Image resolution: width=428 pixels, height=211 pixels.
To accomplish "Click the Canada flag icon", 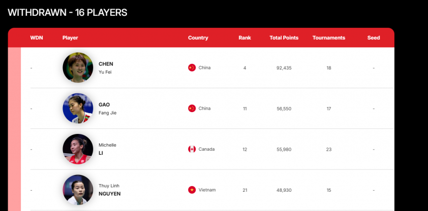I will pos(192,149).
